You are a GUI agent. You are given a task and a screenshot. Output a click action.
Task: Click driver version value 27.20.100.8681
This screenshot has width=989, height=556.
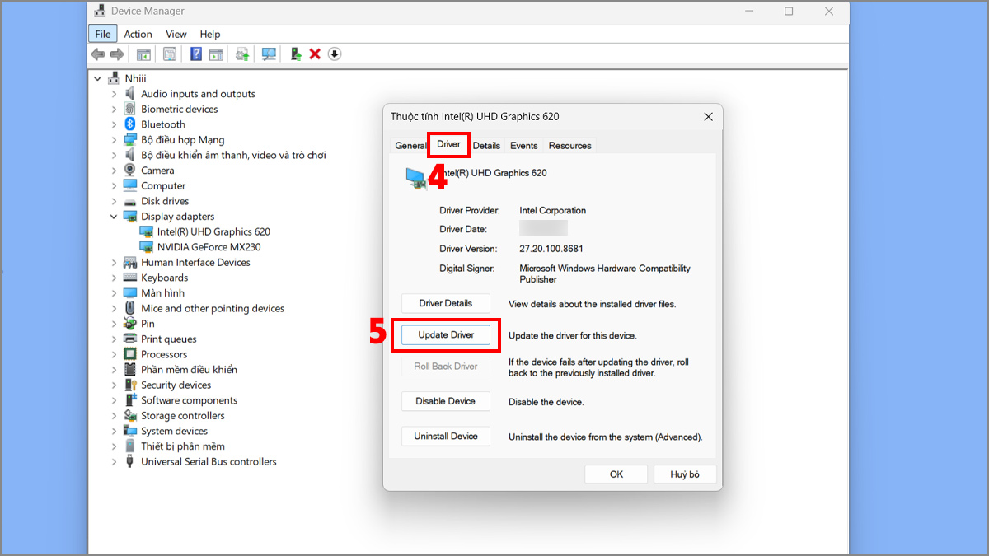pyautogui.click(x=553, y=249)
